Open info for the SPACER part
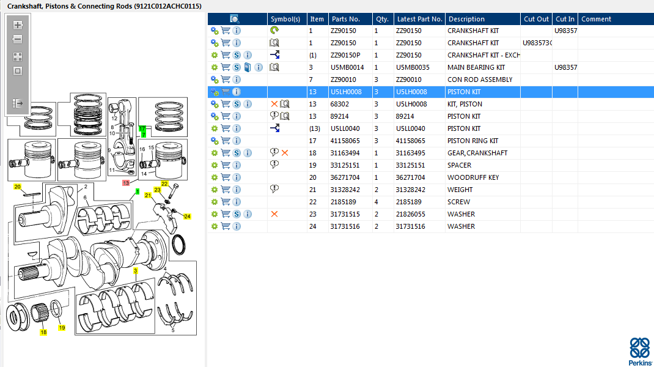 click(x=237, y=165)
